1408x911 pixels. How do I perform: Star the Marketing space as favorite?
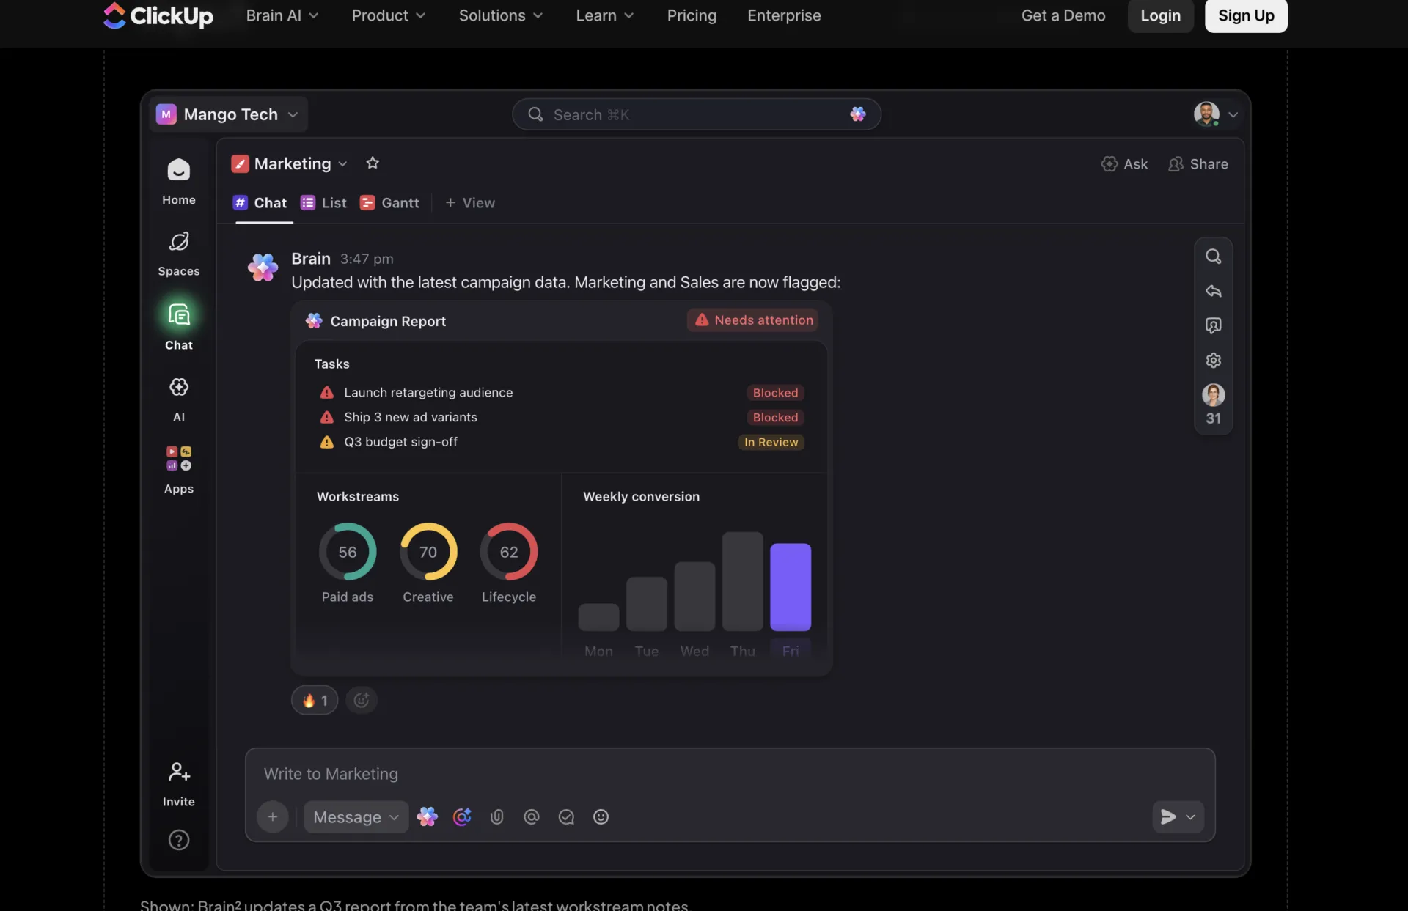click(373, 163)
